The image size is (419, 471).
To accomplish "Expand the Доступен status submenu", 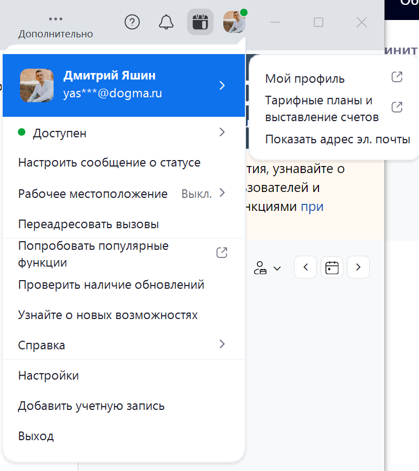I will [222, 132].
